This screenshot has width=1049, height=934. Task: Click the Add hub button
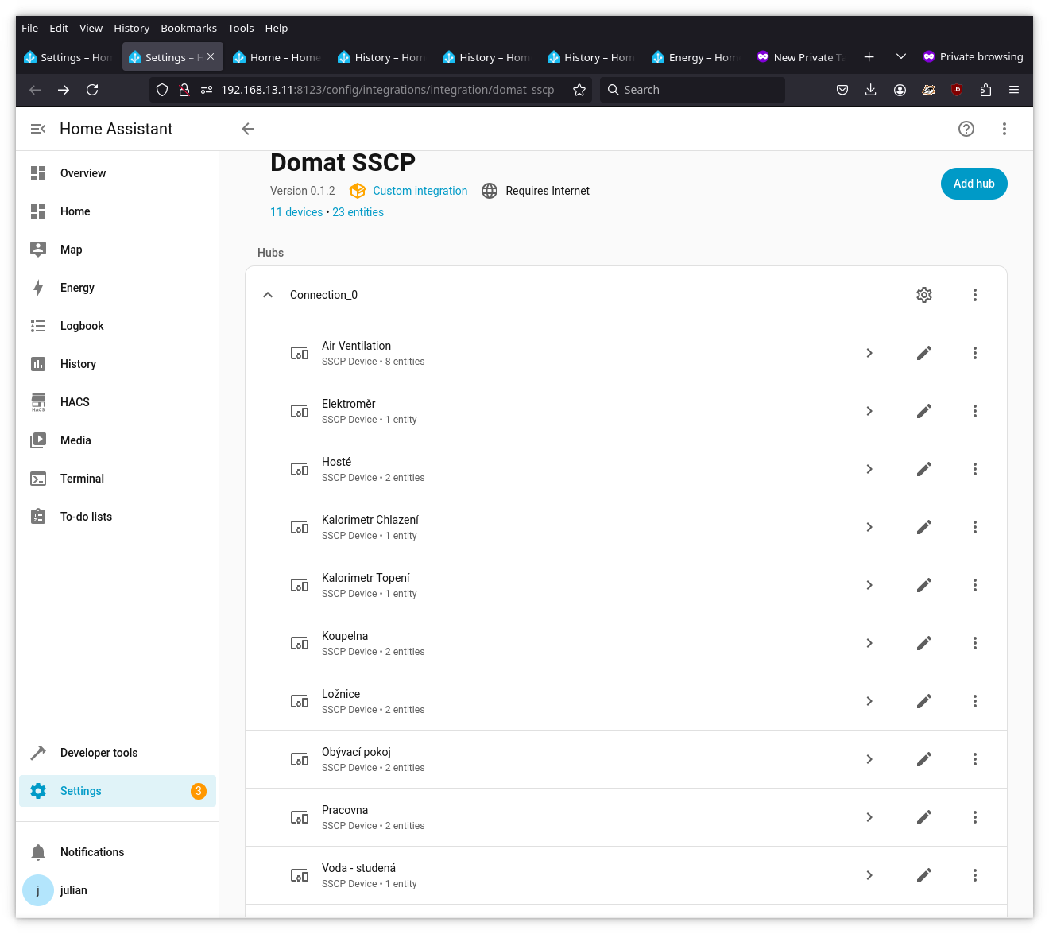tap(974, 184)
